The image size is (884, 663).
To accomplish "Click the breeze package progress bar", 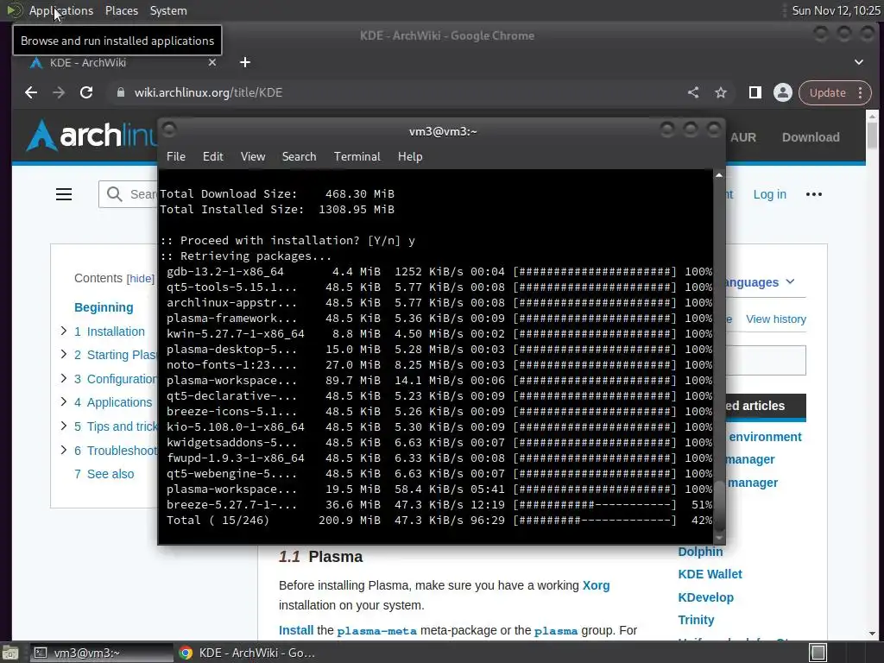I will click(x=594, y=504).
